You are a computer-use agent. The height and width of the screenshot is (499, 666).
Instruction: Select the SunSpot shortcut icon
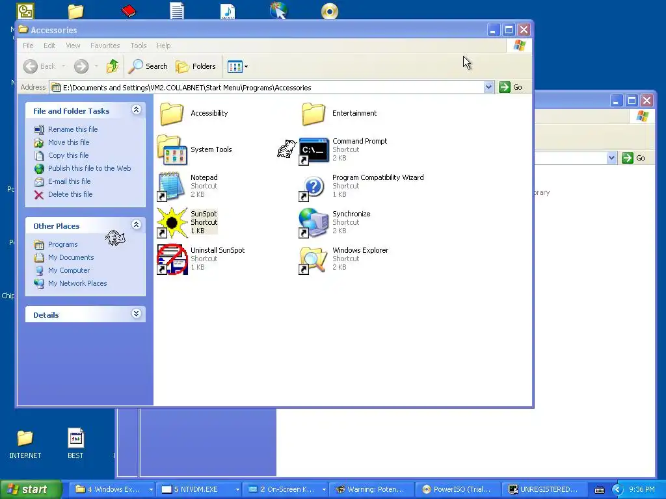click(172, 223)
